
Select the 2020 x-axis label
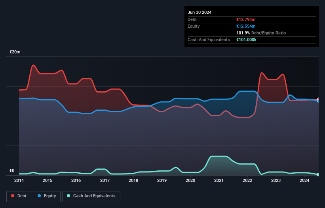190,180
